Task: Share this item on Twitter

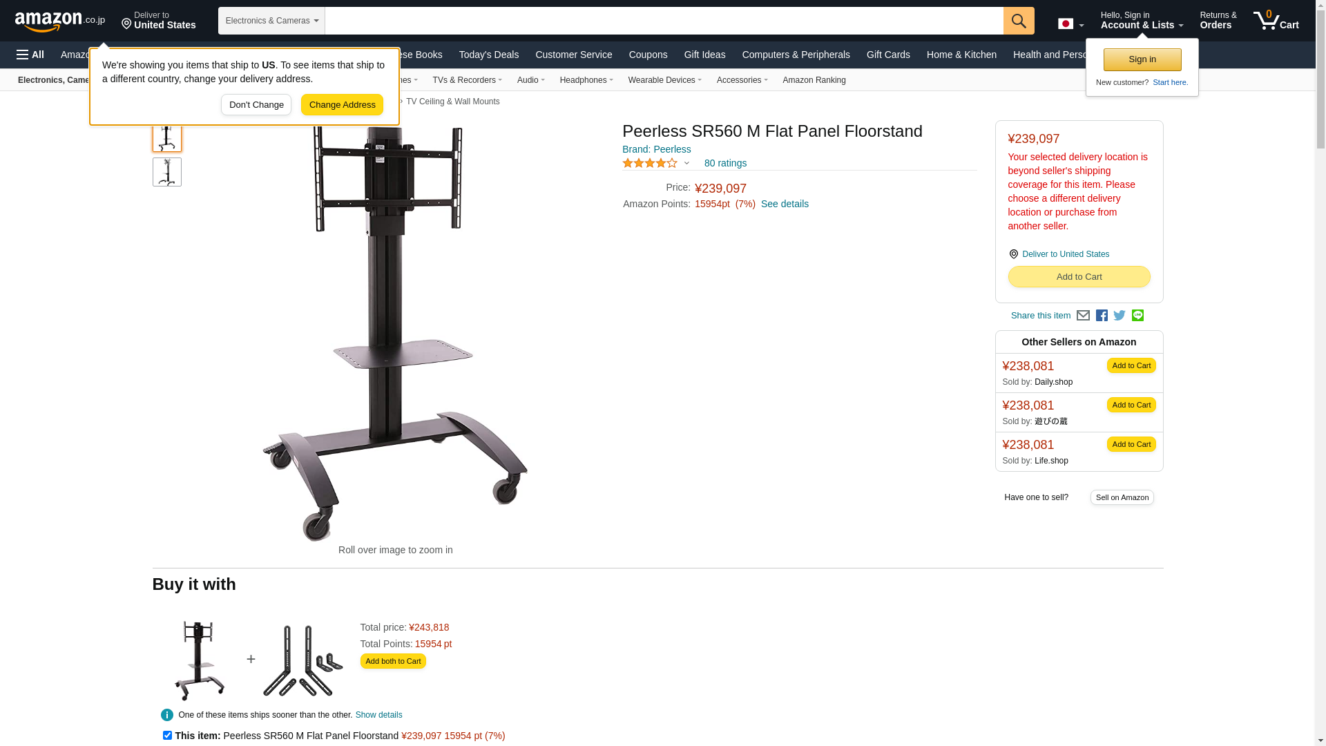Action: [1120, 316]
